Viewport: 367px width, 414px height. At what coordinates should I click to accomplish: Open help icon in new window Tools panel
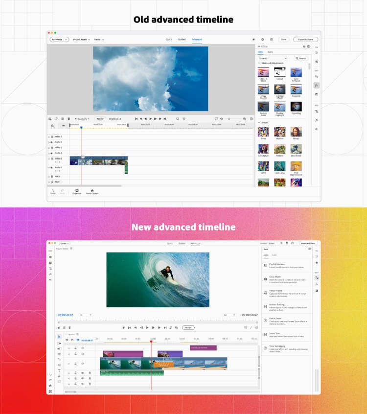point(309,249)
